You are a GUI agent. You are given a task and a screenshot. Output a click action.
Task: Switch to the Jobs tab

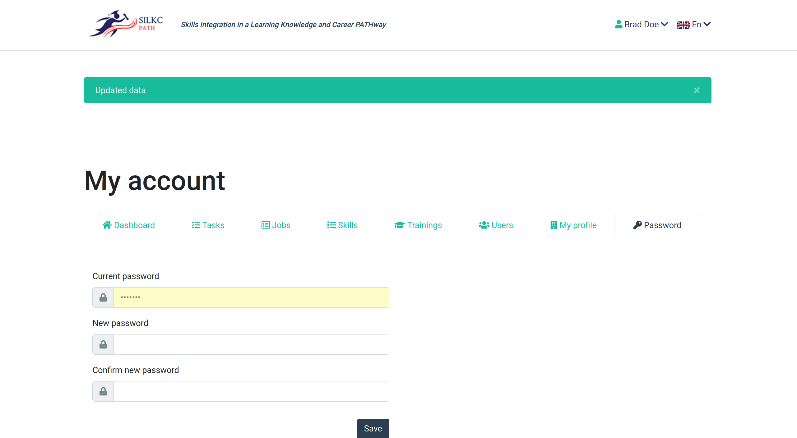tap(276, 225)
